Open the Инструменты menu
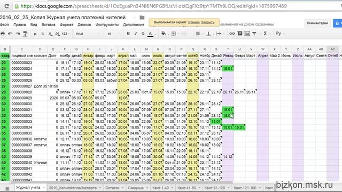 (x=107, y=25)
